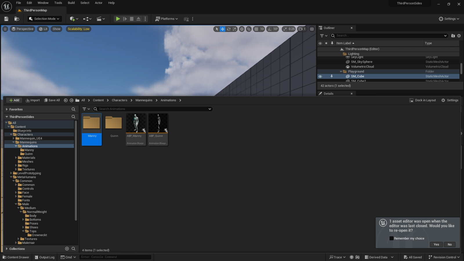
Task: Activate the select objects cursor tool
Action: tap(217, 29)
